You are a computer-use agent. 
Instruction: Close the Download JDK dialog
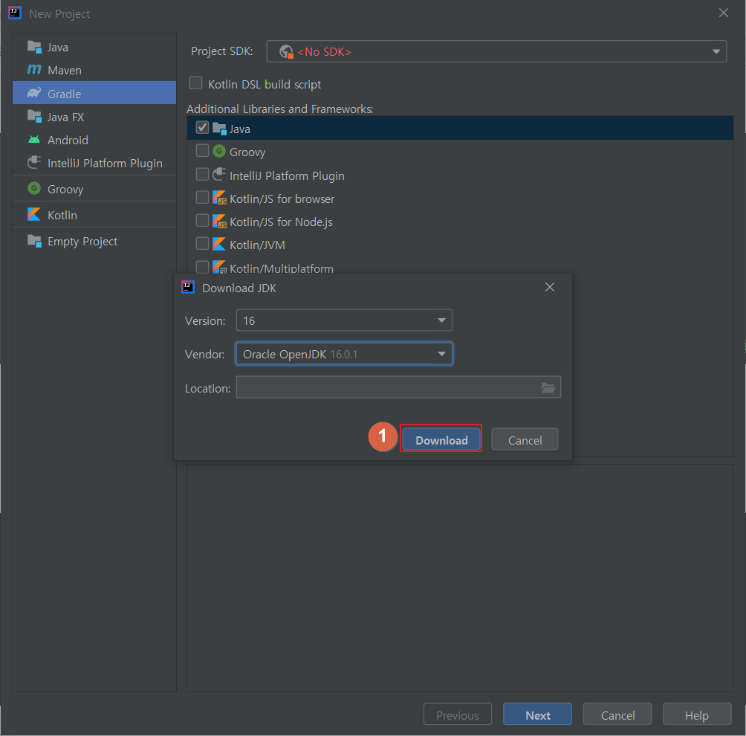point(550,287)
